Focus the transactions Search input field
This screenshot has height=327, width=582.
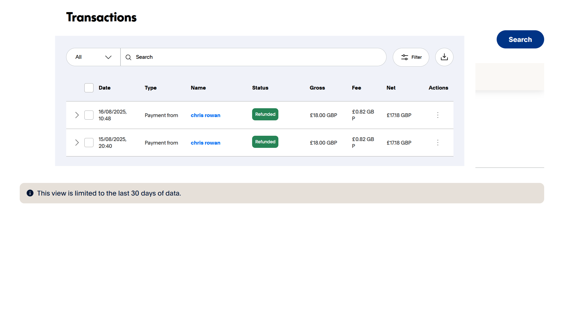tap(253, 57)
